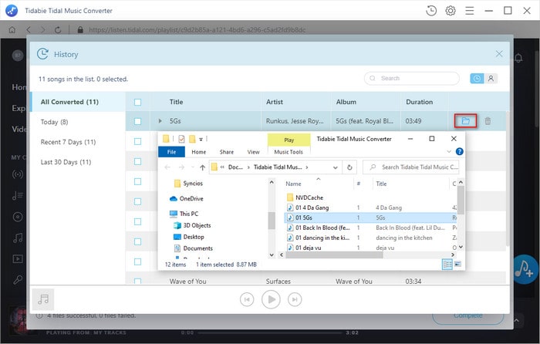Select OneDrive in navigation pane

coord(187,199)
